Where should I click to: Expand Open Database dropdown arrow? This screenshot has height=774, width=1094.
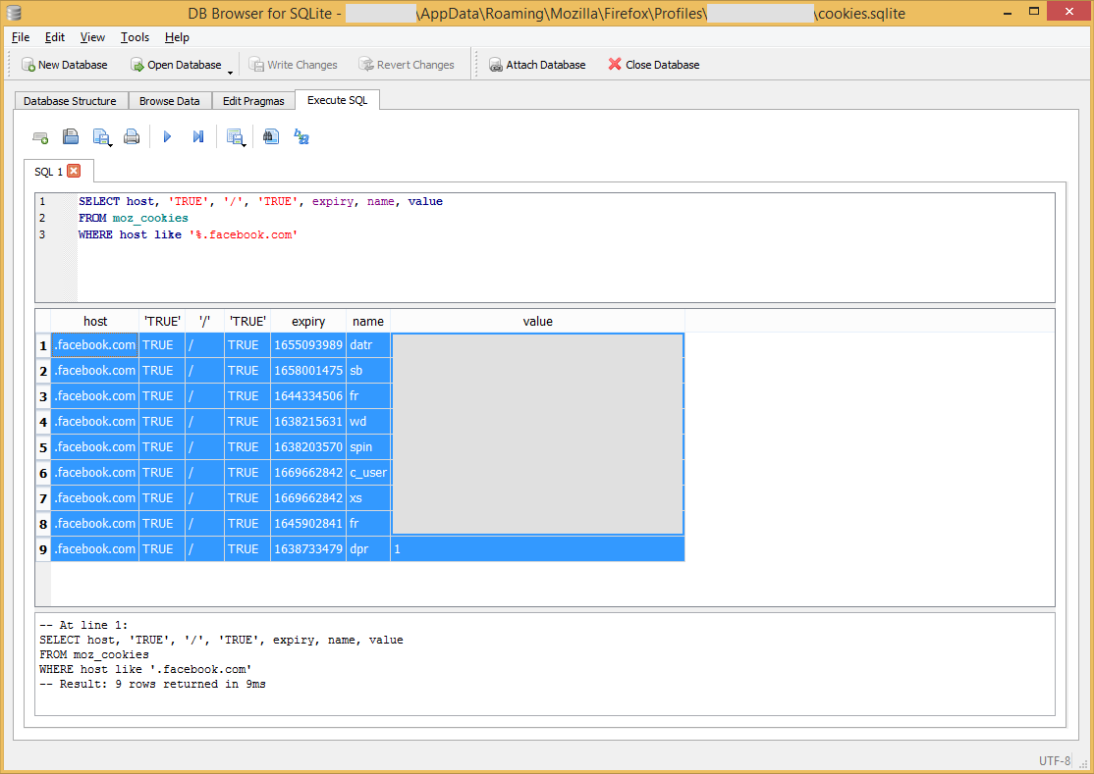[230, 73]
